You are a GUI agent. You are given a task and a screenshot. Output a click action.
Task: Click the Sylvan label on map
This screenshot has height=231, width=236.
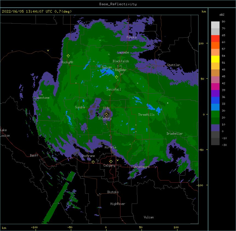[107, 67]
